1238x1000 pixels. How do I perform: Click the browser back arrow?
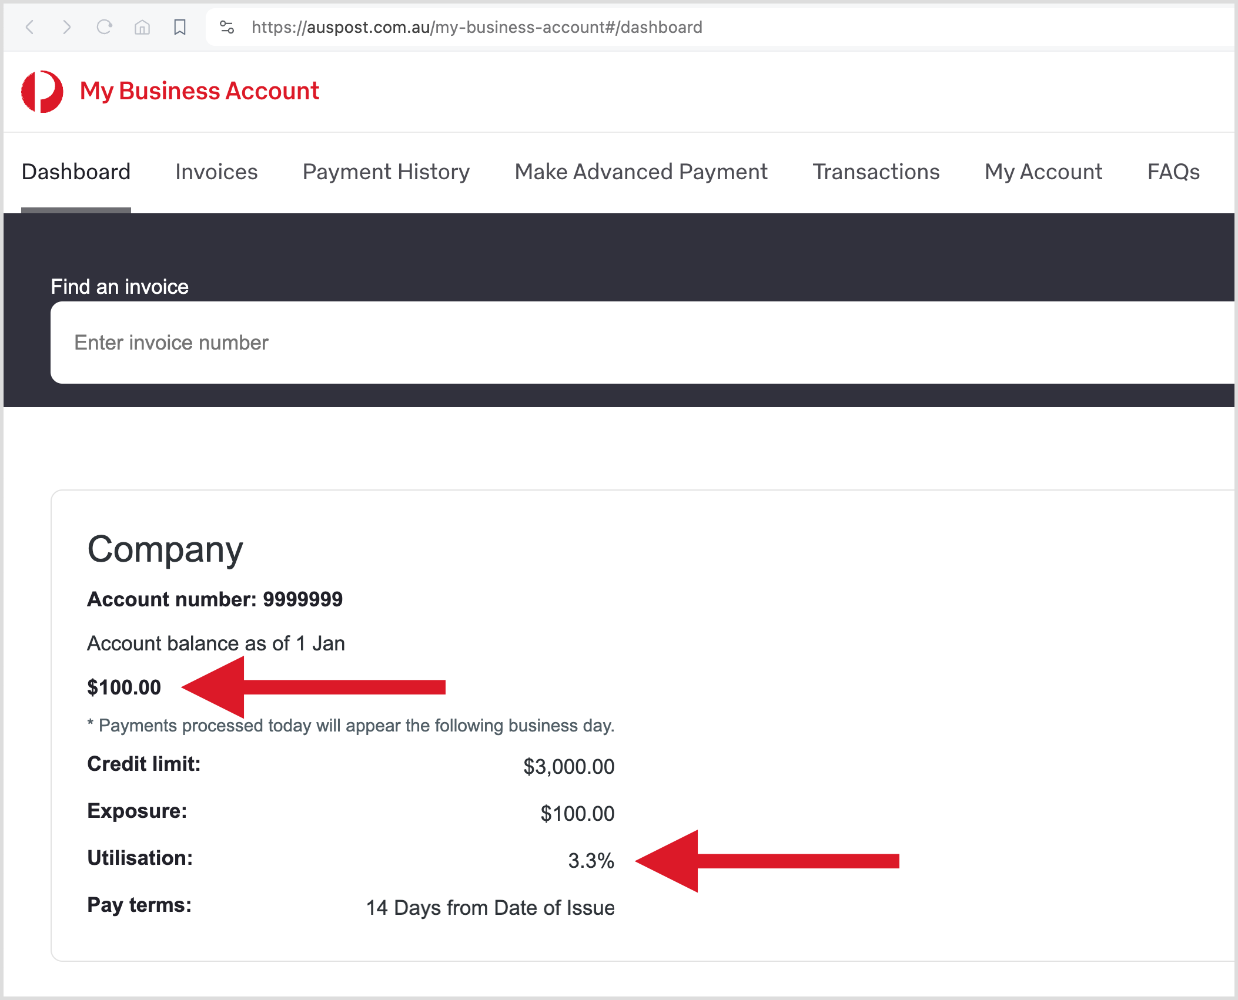pyautogui.click(x=29, y=26)
